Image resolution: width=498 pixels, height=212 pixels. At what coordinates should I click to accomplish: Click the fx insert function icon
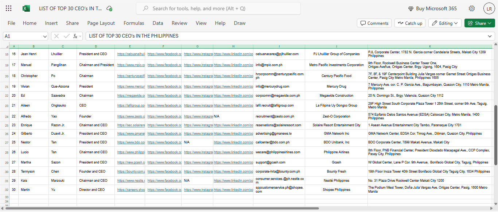point(75,36)
